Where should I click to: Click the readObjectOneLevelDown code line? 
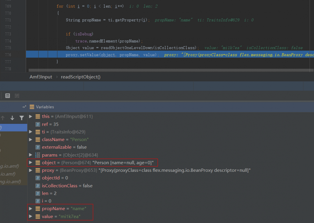click(133, 48)
